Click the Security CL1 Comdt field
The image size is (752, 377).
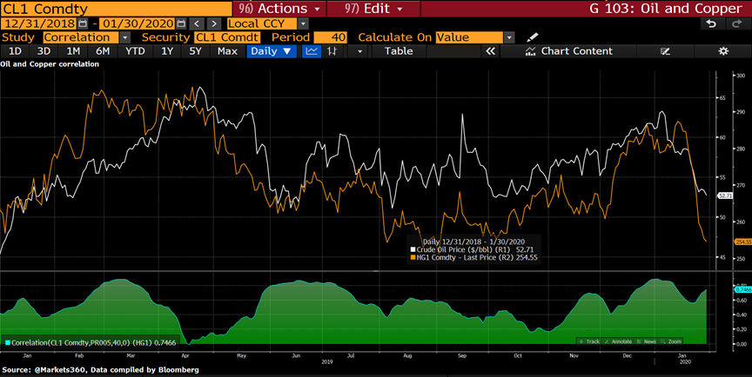[x=227, y=37]
